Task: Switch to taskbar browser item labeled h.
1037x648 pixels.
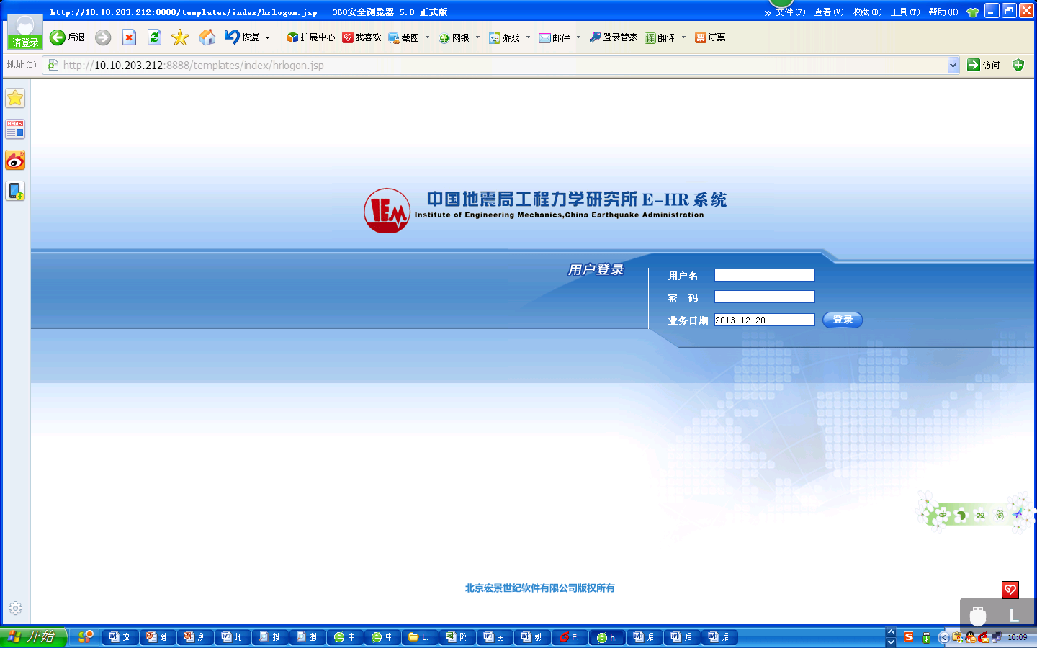Action: (607, 637)
